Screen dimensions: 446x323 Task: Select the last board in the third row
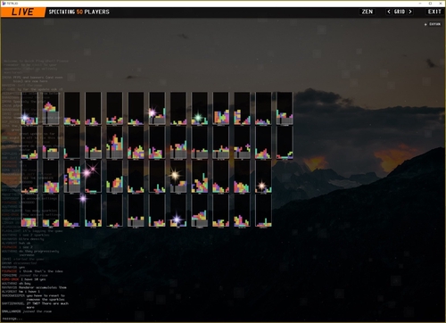pos(263,177)
